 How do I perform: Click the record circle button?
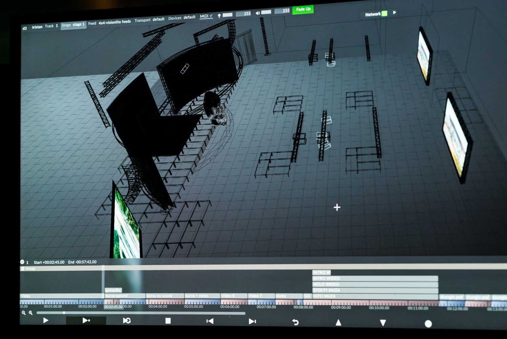click(x=428, y=324)
